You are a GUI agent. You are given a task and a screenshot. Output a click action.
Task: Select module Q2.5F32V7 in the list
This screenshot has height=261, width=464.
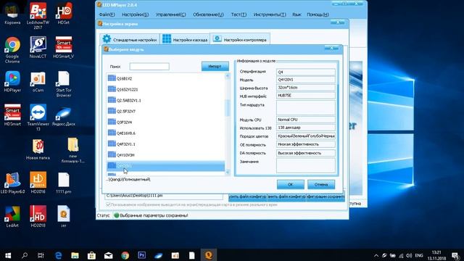[x=166, y=111]
